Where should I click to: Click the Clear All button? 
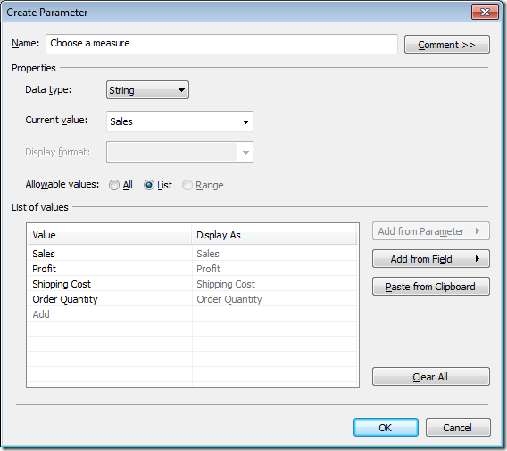point(431,377)
